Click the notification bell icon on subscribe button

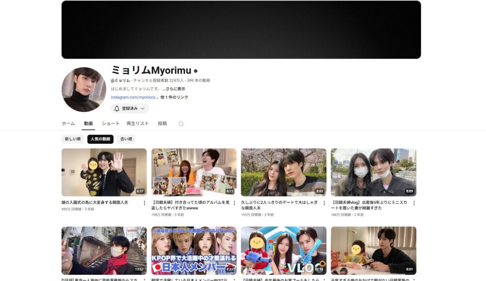click(x=117, y=108)
